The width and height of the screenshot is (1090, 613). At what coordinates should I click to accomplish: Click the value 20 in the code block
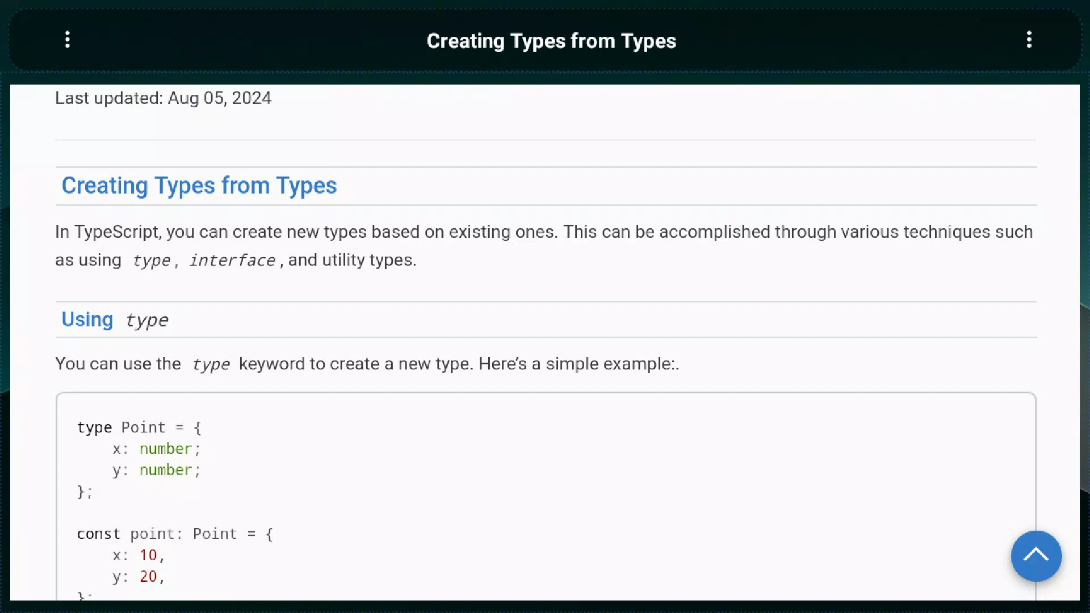tap(148, 577)
